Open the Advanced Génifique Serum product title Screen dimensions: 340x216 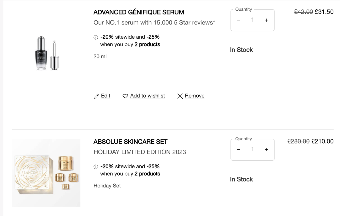pos(139,12)
